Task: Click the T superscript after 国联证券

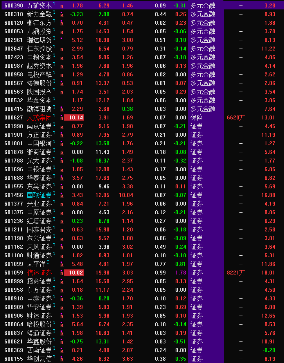Action: point(54,193)
